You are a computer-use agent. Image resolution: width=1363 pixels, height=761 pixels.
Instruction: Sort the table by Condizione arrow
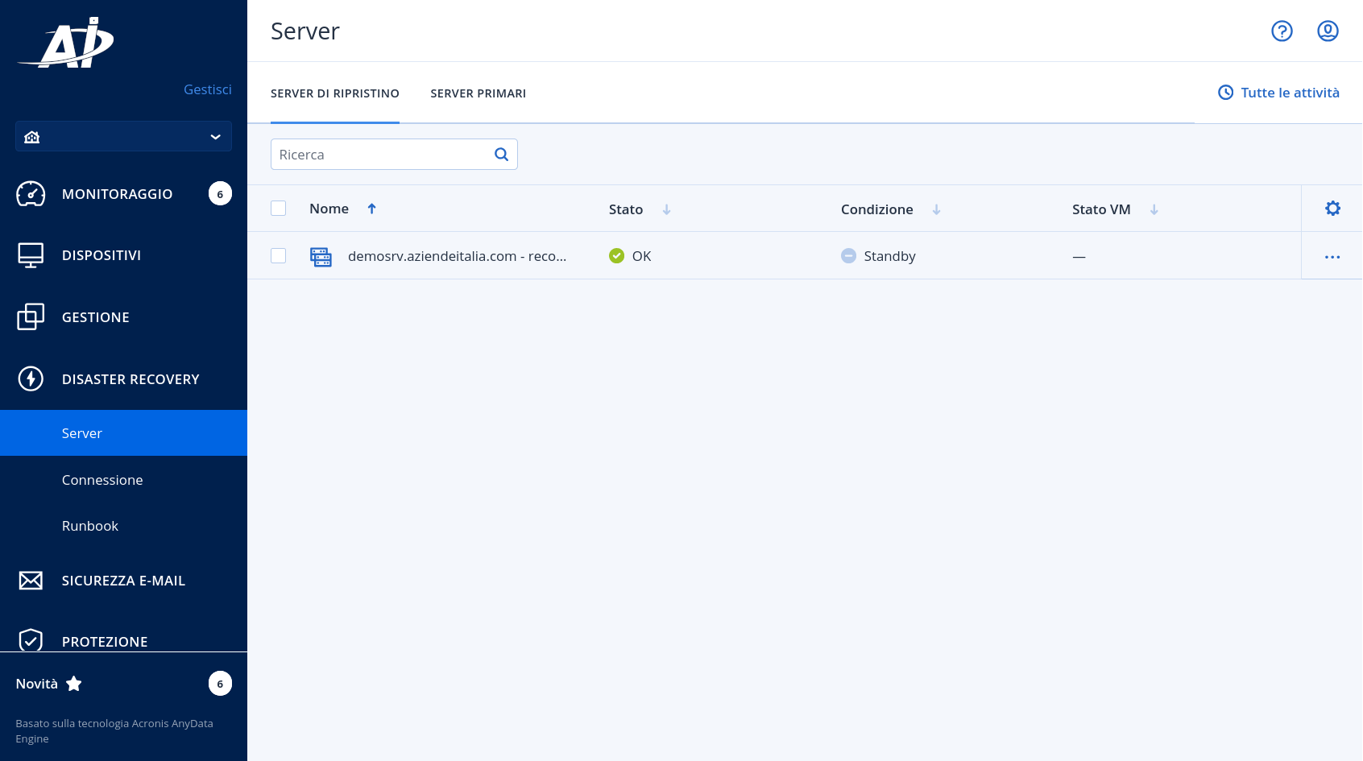(x=936, y=209)
